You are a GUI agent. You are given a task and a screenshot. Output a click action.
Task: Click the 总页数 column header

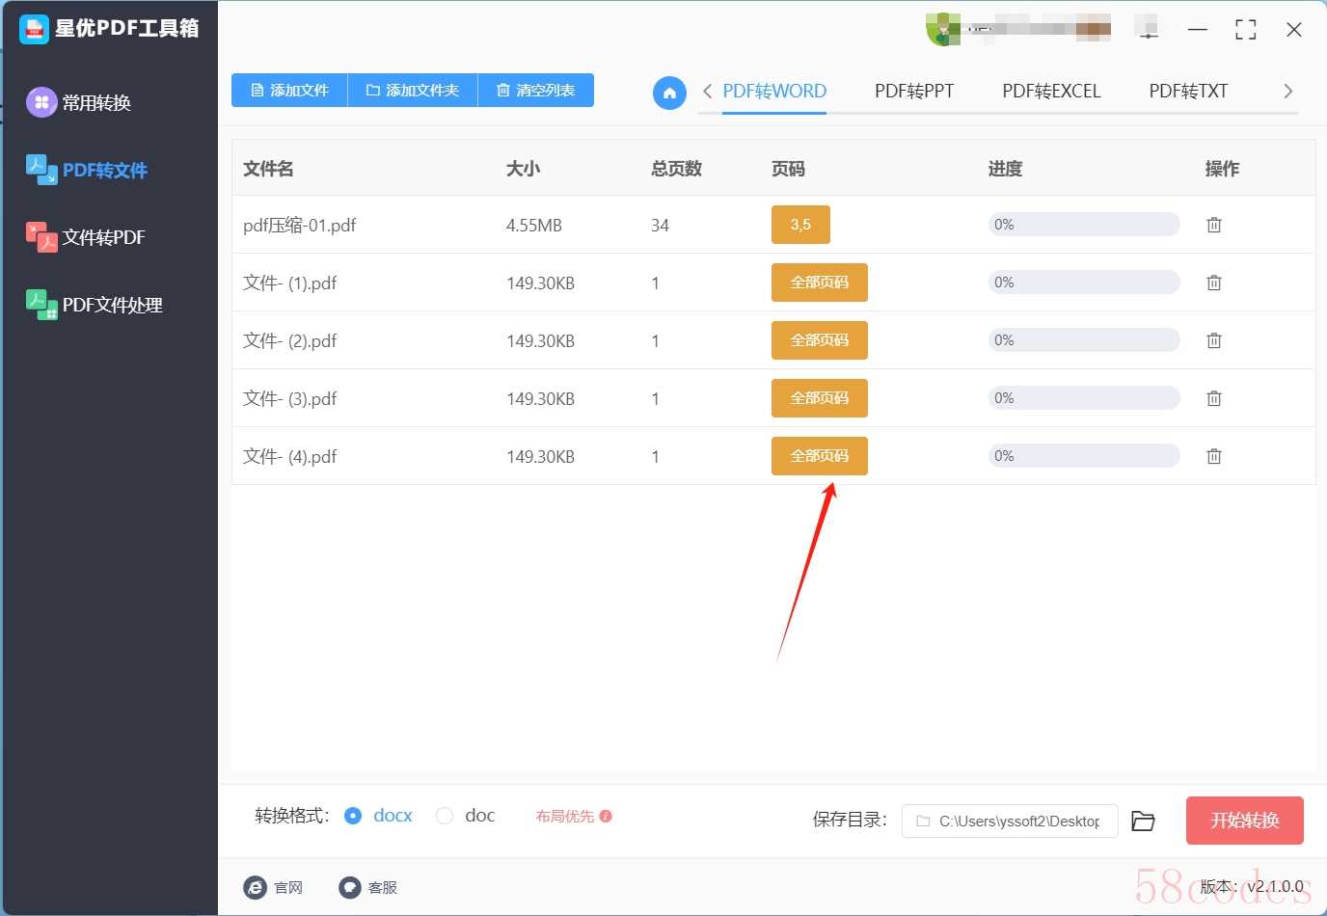676,169
